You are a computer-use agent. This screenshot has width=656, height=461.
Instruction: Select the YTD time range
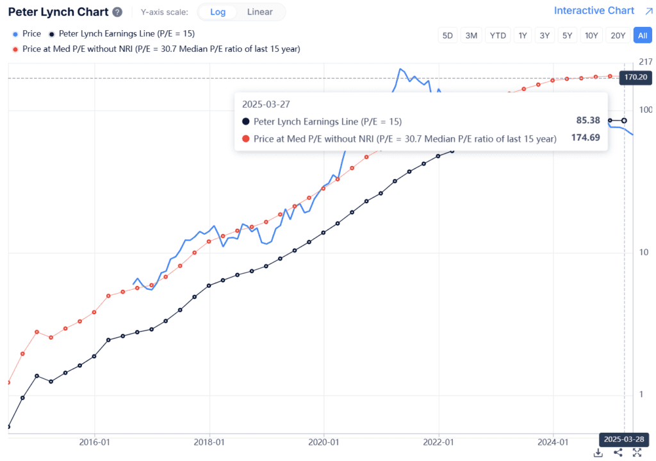(498, 36)
